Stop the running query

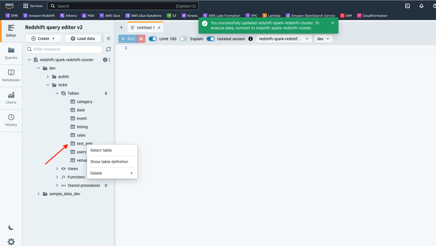click(141, 39)
